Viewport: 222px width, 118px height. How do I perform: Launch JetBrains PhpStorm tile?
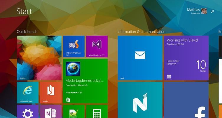[x=74, y=46]
